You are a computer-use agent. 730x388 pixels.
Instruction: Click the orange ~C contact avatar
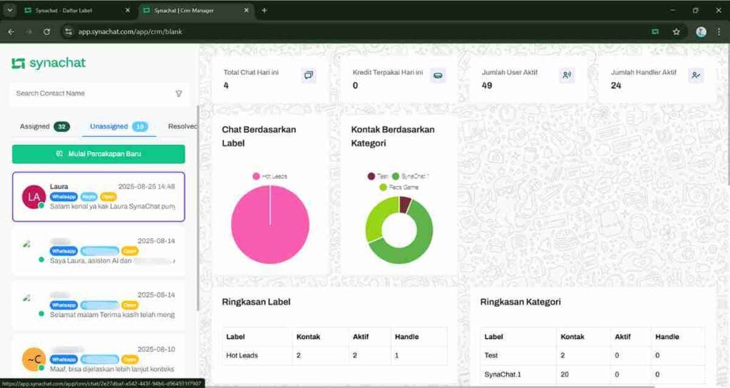pos(34,359)
